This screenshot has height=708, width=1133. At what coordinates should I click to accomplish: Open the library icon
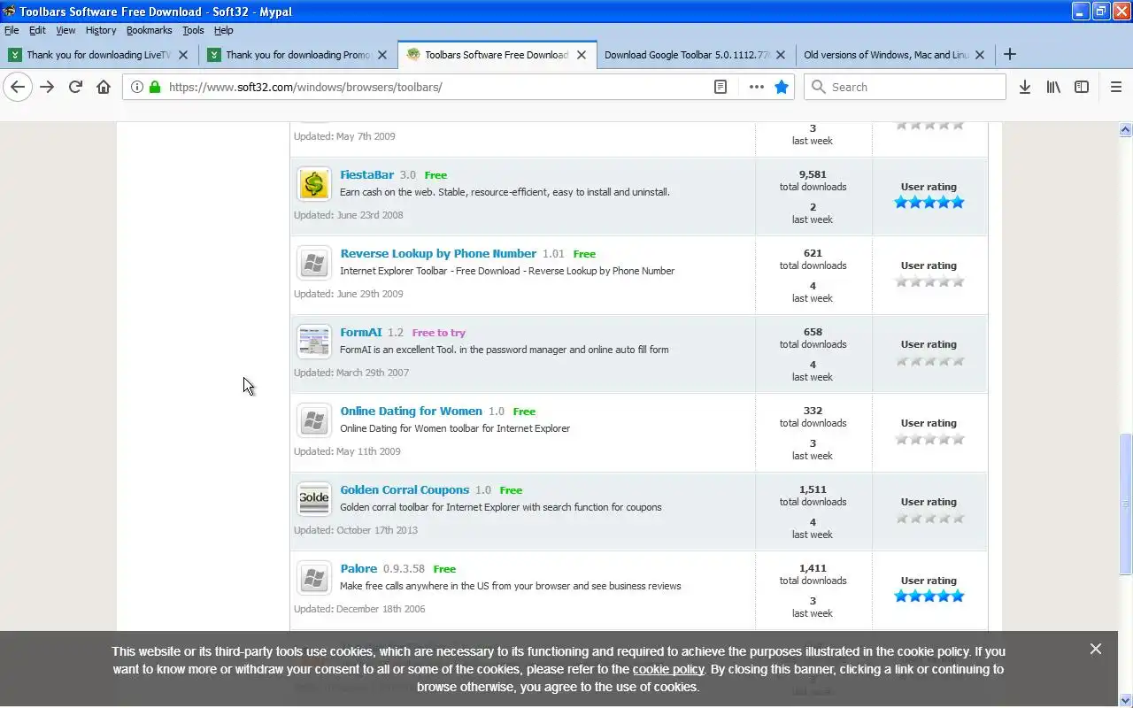pyautogui.click(x=1053, y=87)
